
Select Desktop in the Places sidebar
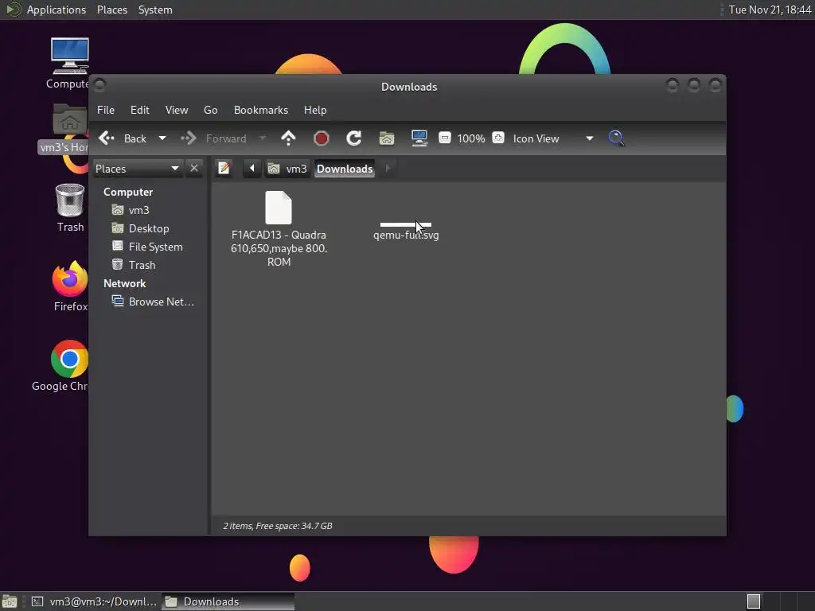(150, 228)
